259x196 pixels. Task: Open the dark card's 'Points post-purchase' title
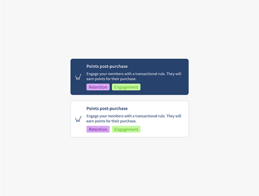(x=107, y=66)
